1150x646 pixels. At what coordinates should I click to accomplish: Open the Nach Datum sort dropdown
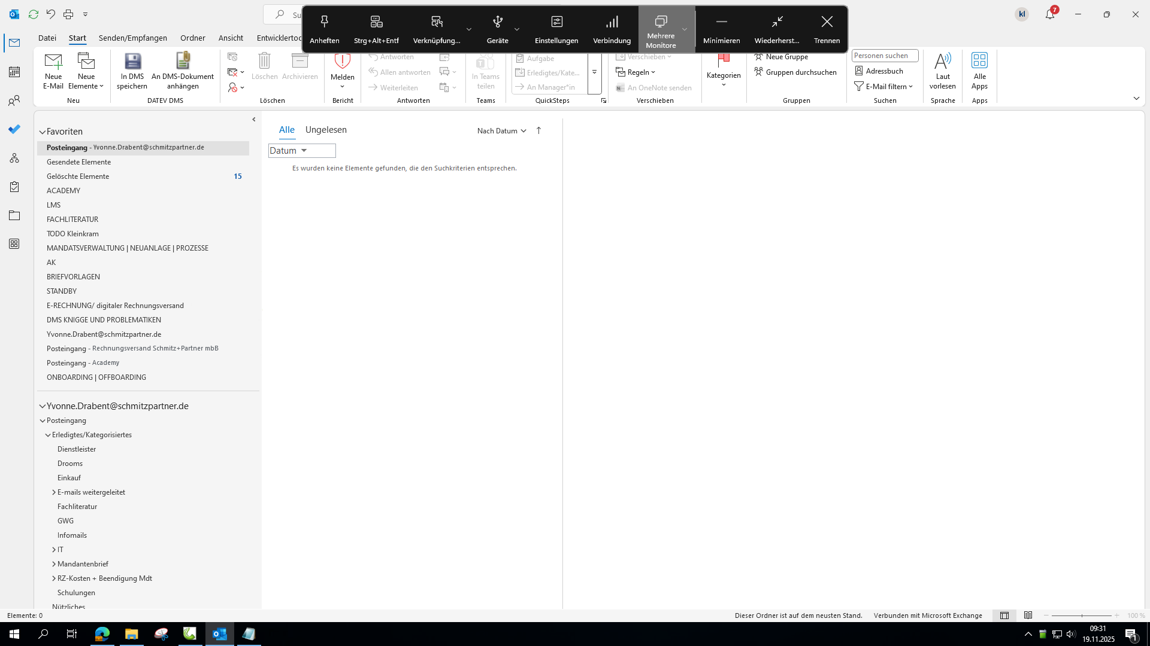[x=501, y=130]
